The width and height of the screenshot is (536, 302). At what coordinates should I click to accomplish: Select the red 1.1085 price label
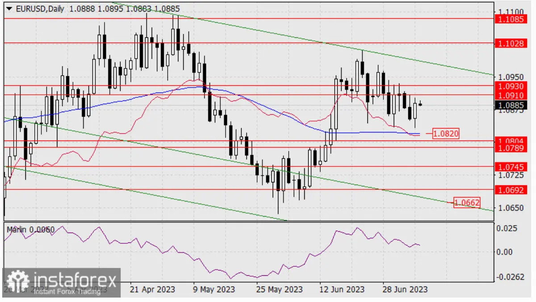[x=510, y=19]
